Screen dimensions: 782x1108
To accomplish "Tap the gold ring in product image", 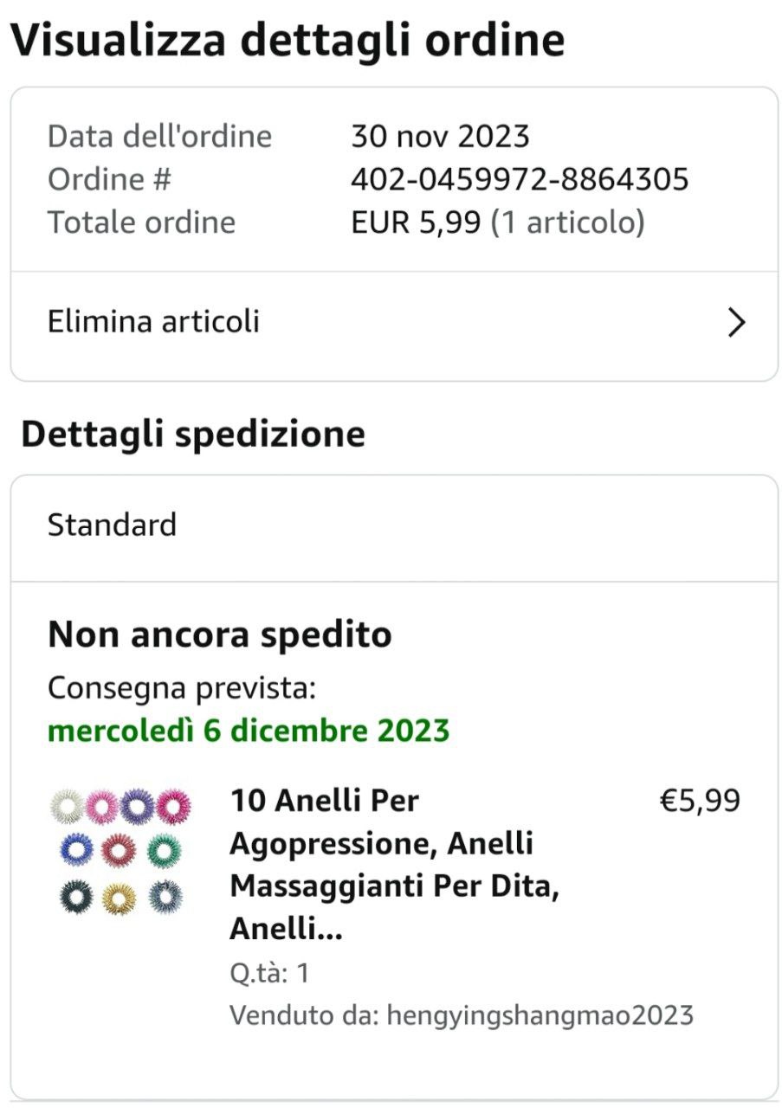I will [119, 899].
